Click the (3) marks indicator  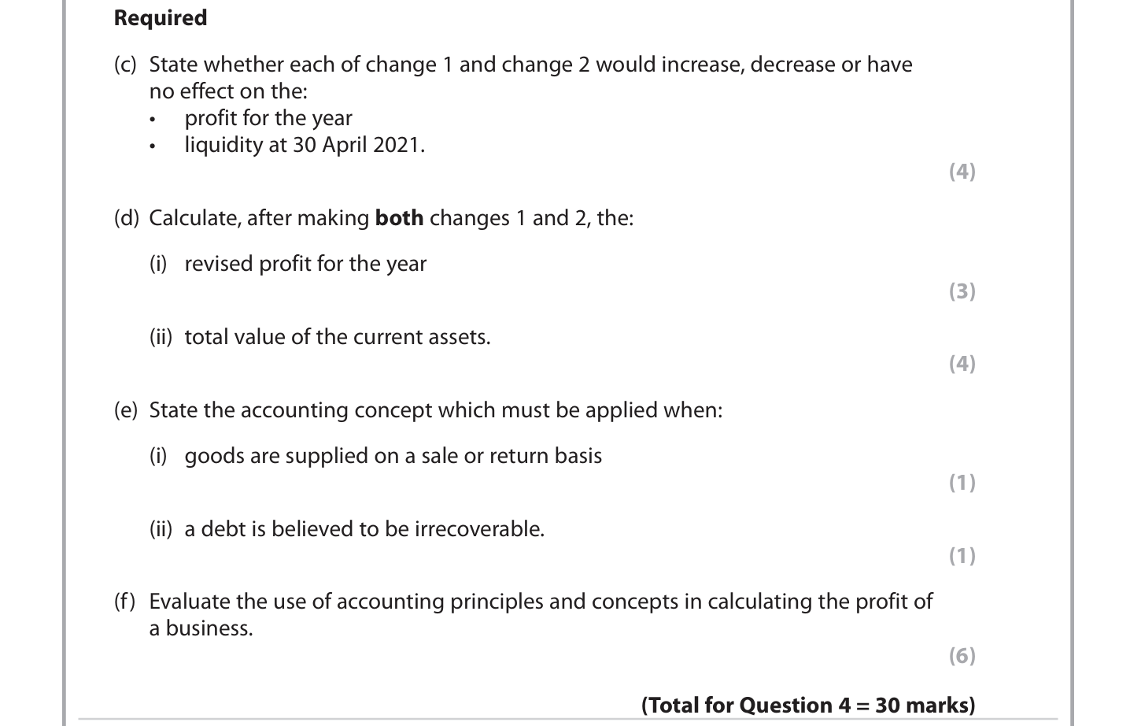pyautogui.click(x=962, y=291)
